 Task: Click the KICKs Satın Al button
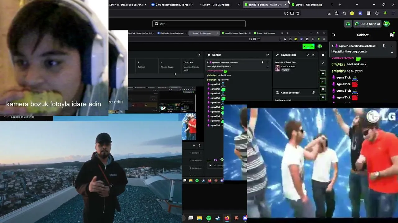point(367,24)
